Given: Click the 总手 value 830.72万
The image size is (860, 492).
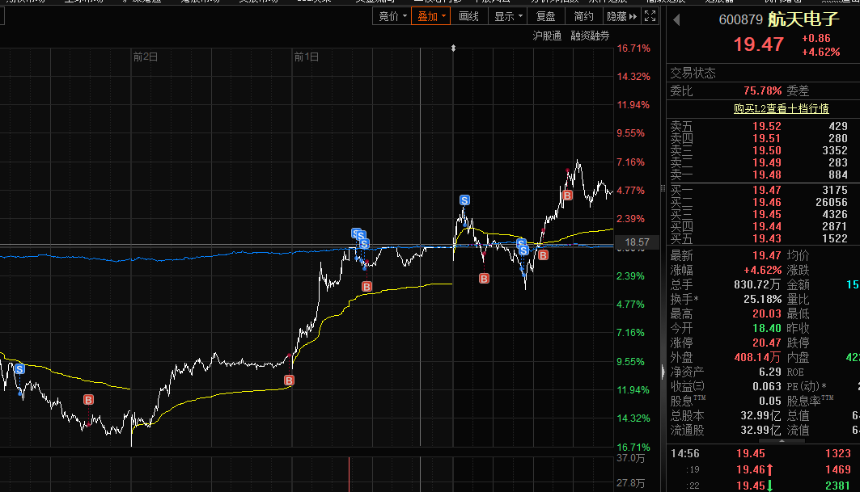Looking at the screenshot, I should 757,284.
